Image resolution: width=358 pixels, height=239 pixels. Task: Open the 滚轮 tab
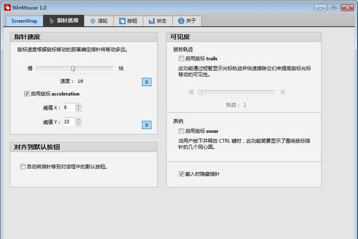99,21
